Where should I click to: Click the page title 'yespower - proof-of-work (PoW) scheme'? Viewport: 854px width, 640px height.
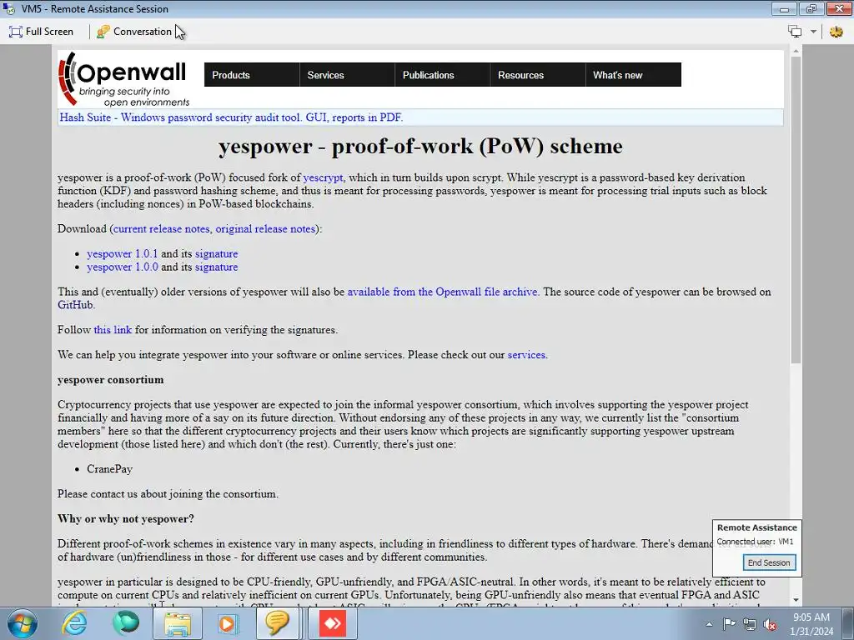[x=420, y=146]
